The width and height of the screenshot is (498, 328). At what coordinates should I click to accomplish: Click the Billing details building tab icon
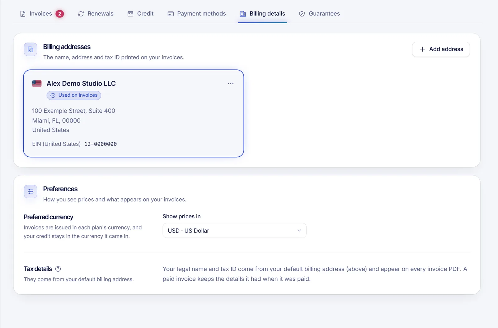pyautogui.click(x=243, y=14)
